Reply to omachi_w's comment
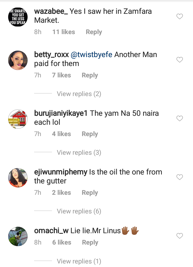 click(x=90, y=242)
